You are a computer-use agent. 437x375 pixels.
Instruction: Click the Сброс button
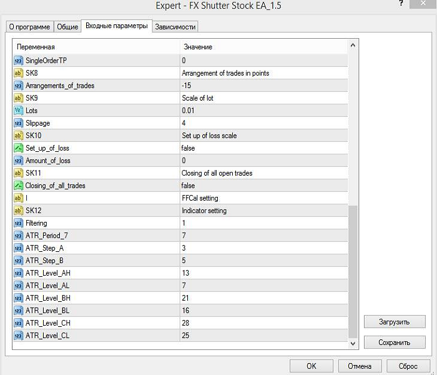coord(408,366)
